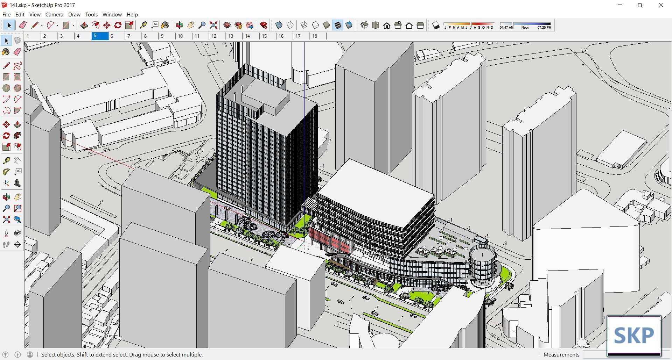Activate Walk footprints tool

pos(6,245)
